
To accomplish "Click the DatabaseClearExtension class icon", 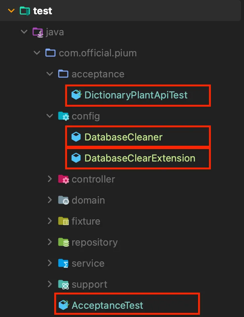I will 76,158.
